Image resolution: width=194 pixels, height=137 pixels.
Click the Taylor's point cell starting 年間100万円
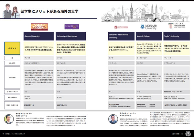[177, 48]
